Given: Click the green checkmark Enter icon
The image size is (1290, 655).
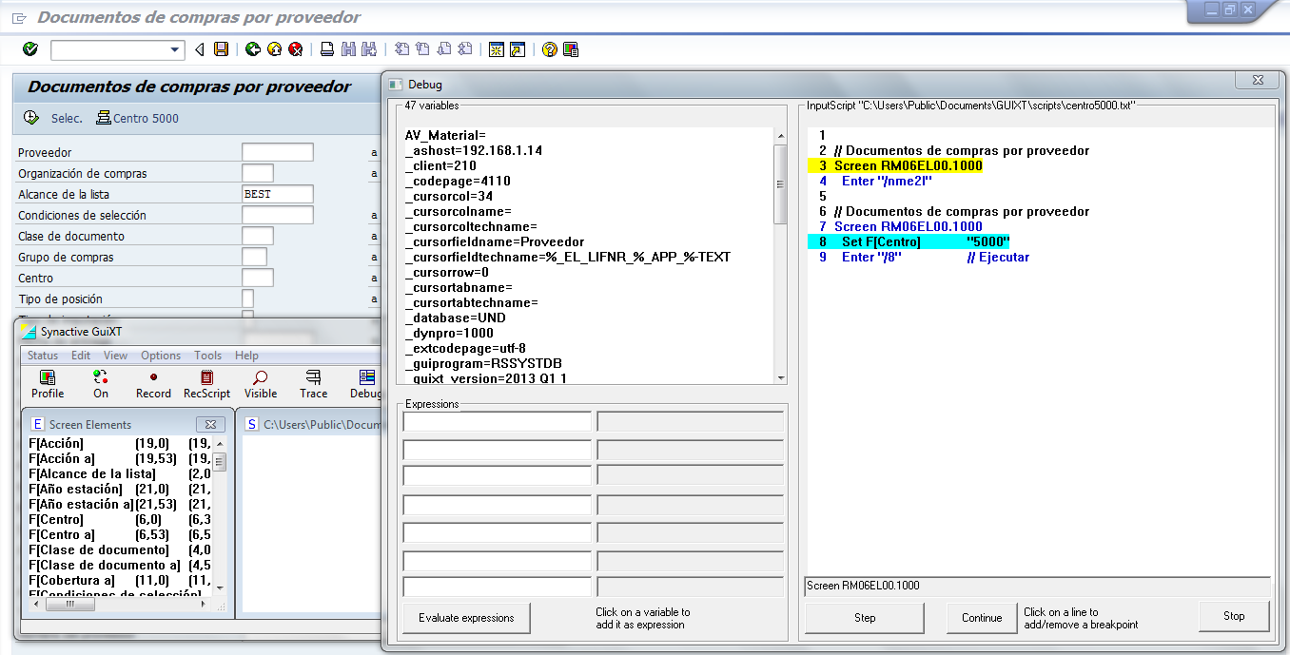Looking at the screenshot, I should click(x=29, y=49).
